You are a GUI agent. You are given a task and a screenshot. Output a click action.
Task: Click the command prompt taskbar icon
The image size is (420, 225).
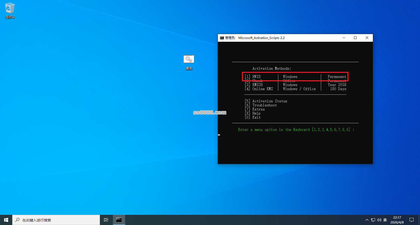119,220
